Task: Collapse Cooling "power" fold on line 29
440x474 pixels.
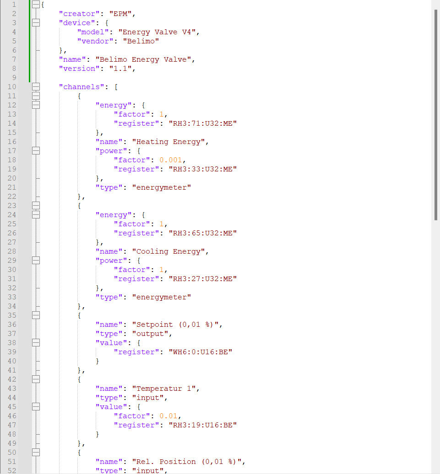Action: [36, 260]
